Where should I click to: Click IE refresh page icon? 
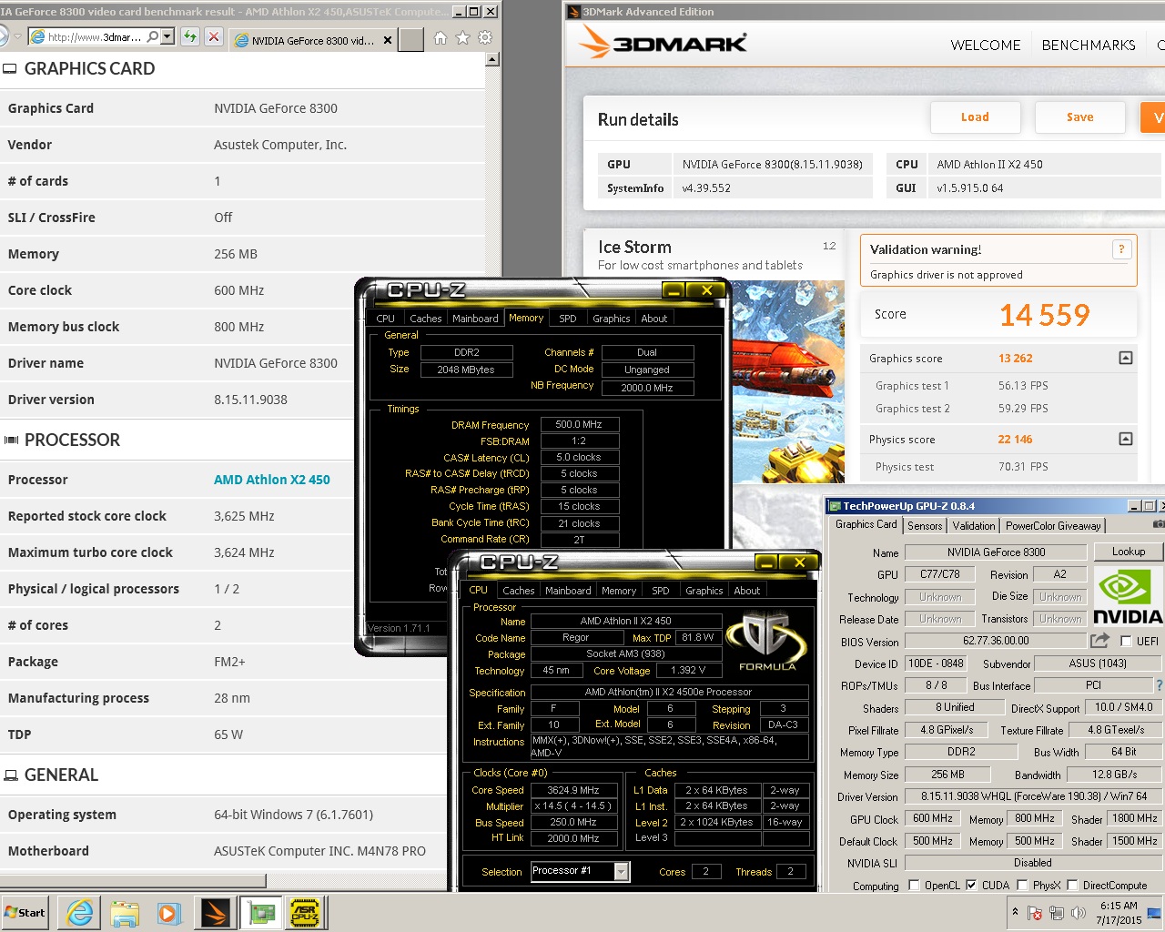(189, 37)
